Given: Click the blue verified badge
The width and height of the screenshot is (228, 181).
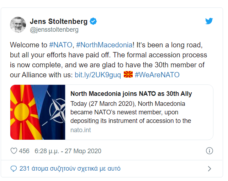Looking at the screenshot, I should click(93, 21).
